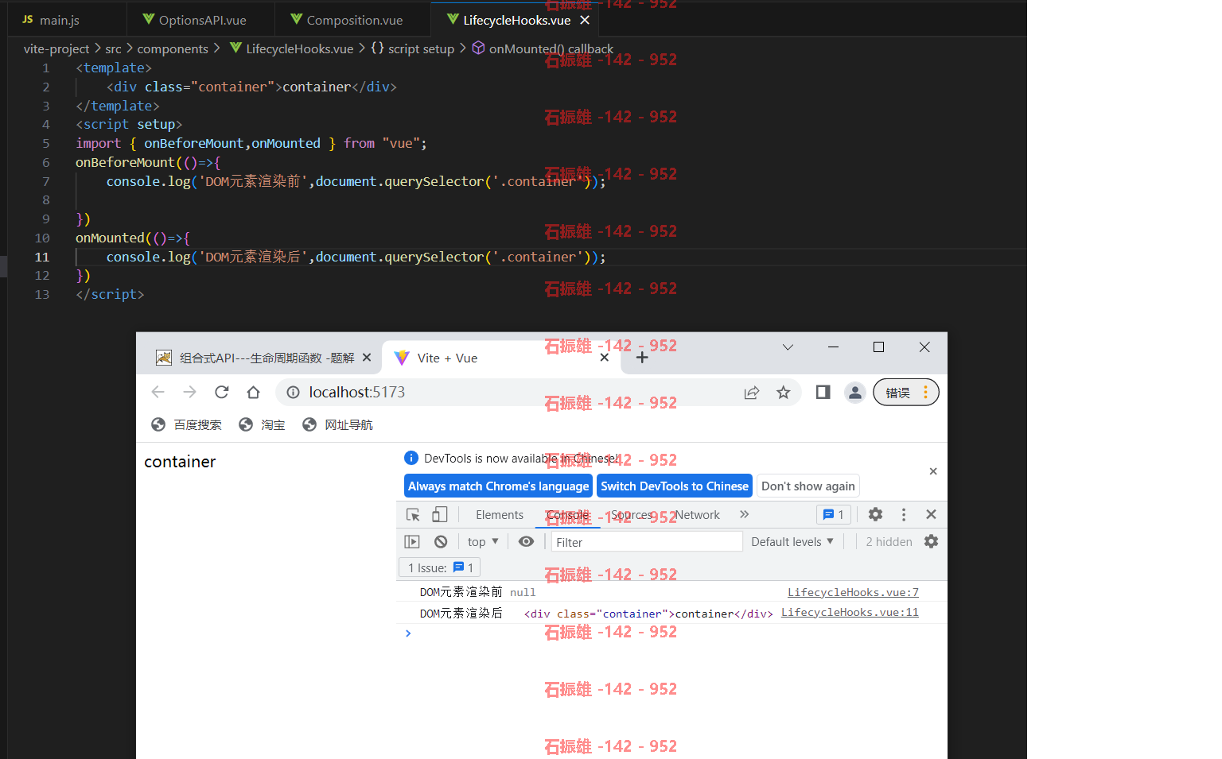This screenshot has height=759, width=1222.
Task: Select components folder in breadcrumb
Action: pos(173,48)
